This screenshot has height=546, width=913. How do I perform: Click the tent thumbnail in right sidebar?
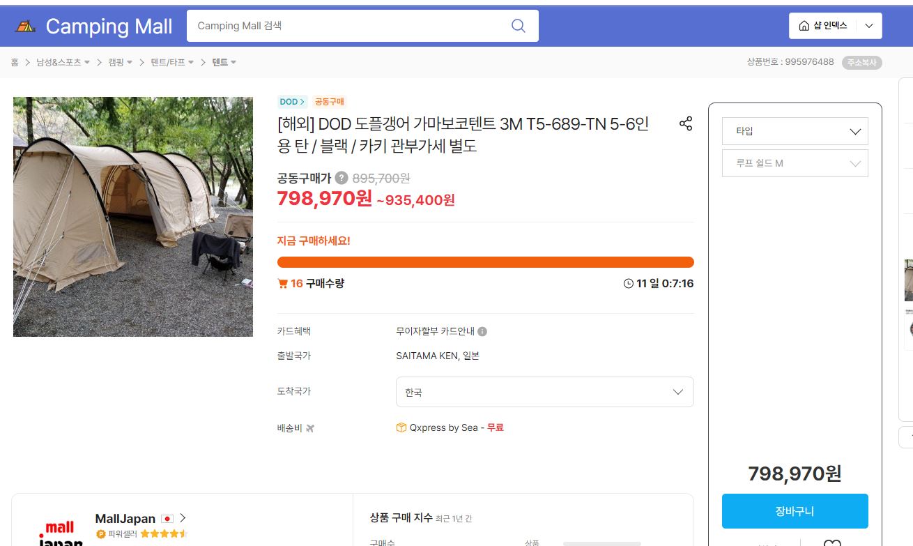(909, 280)
